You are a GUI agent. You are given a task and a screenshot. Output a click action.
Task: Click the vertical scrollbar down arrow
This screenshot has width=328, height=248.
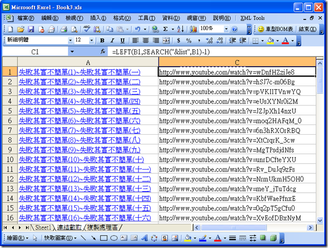tap(320, 220)
